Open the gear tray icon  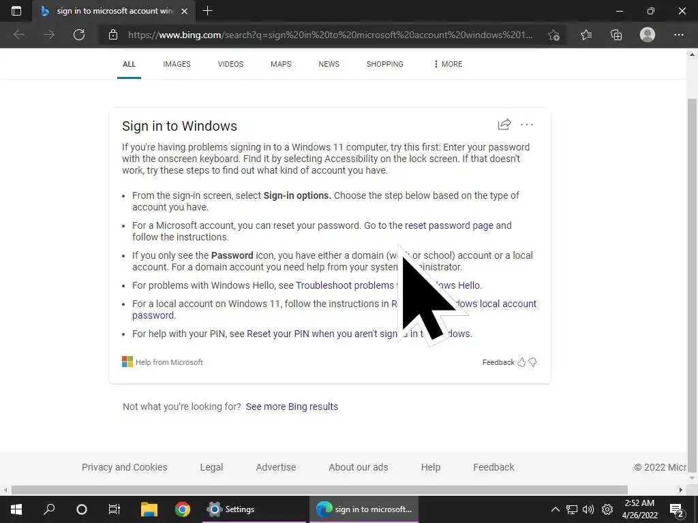607,509
